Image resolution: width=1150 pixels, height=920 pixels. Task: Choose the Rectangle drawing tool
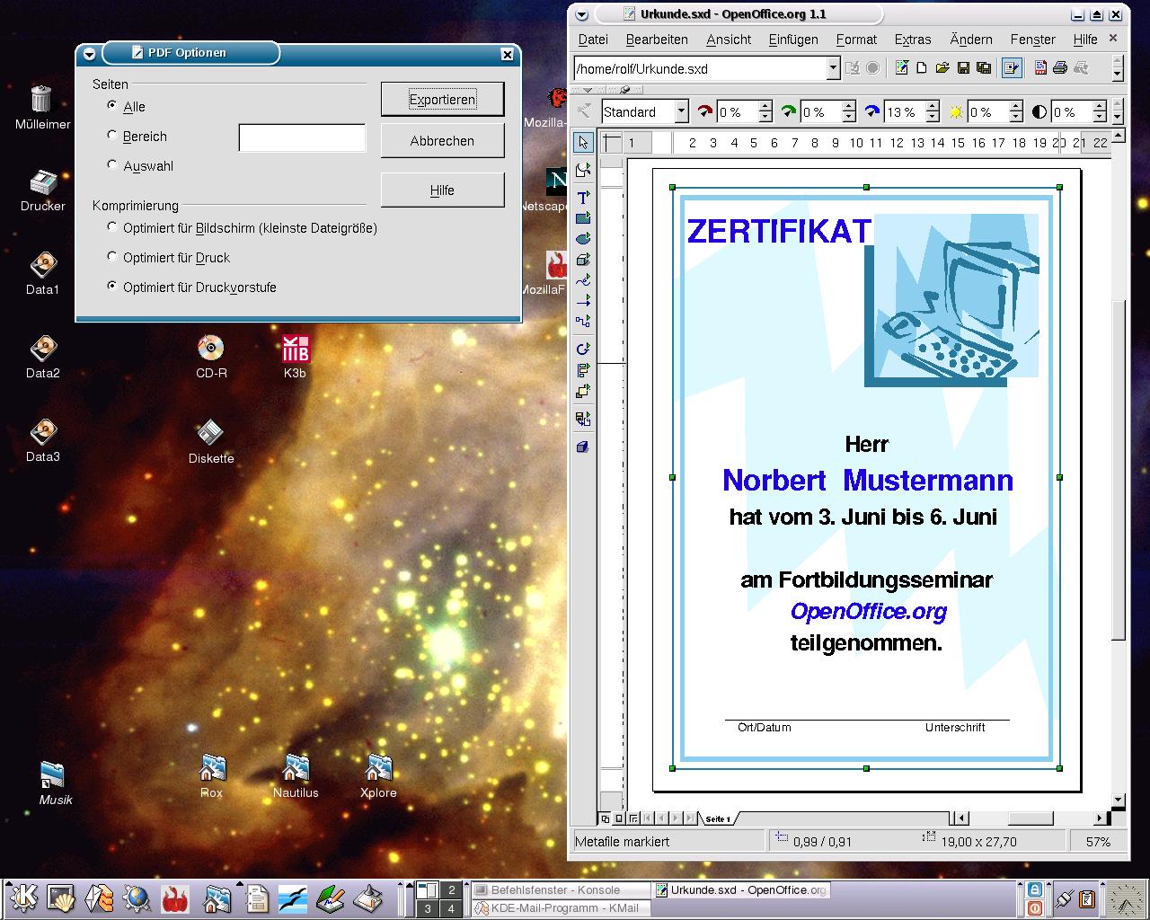tap(583, 218)
